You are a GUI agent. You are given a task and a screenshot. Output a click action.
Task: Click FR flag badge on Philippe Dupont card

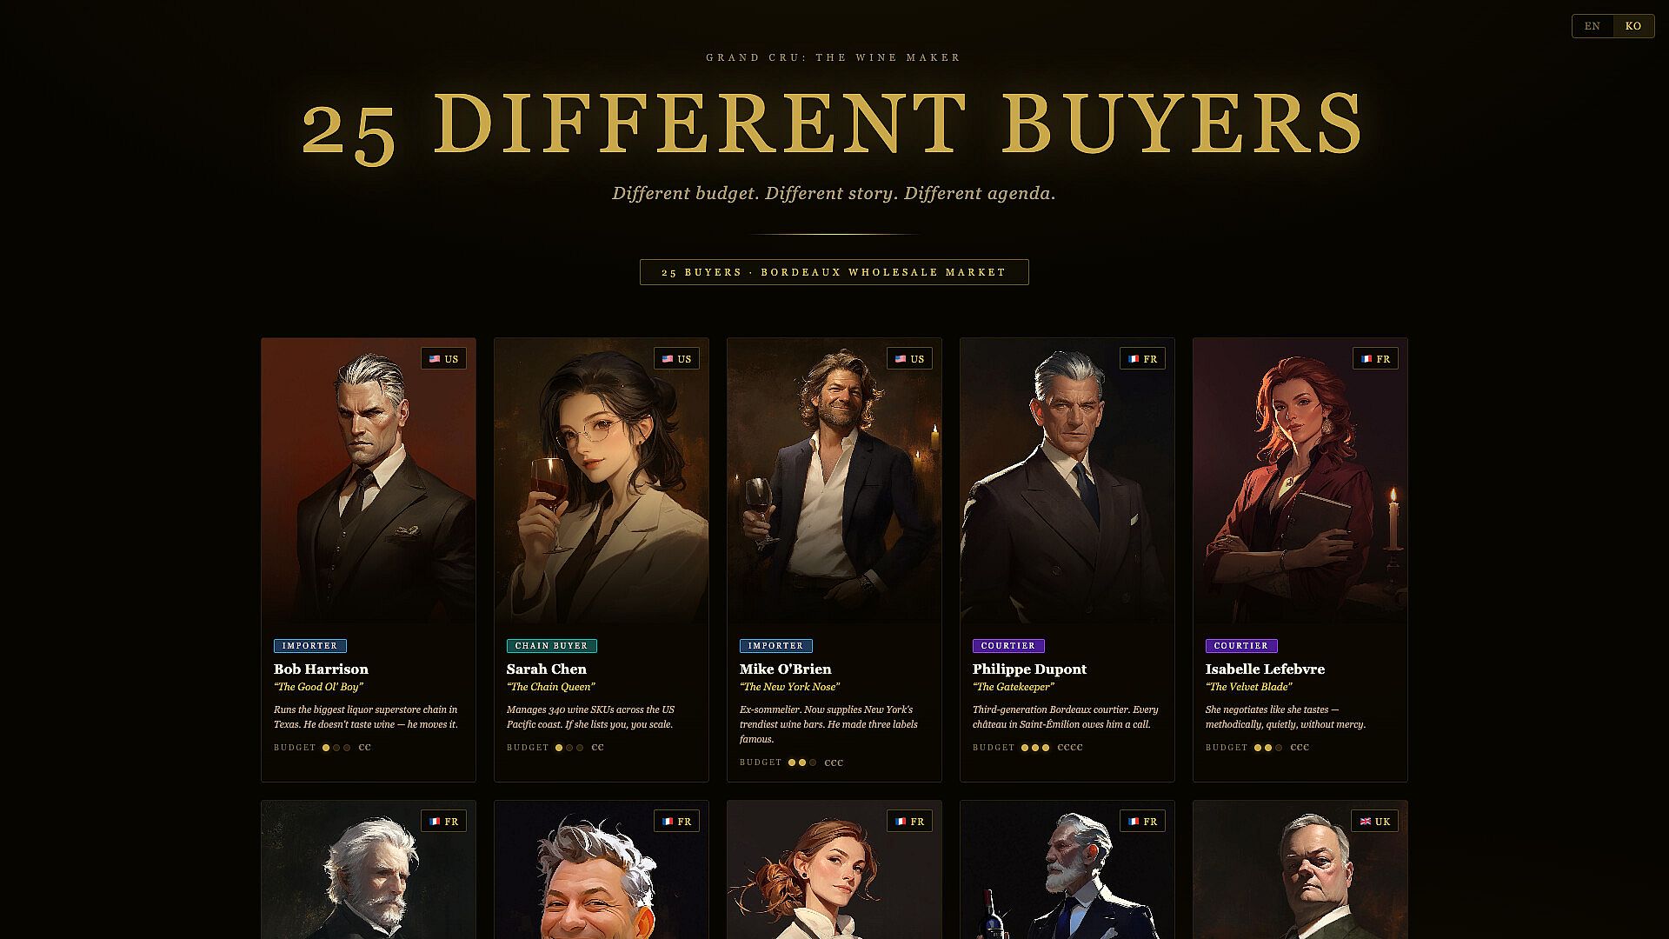tap(1142, 359)
